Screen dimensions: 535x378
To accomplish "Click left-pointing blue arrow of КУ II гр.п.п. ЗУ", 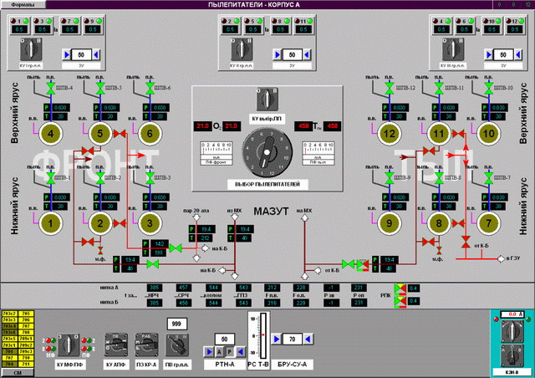I will pyautogui.click(x=307, y=54).
